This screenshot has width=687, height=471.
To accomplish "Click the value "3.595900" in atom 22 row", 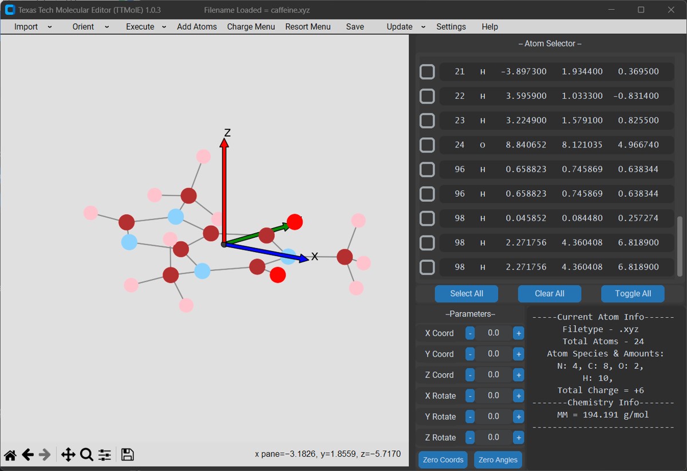I will tap(526, 96).
